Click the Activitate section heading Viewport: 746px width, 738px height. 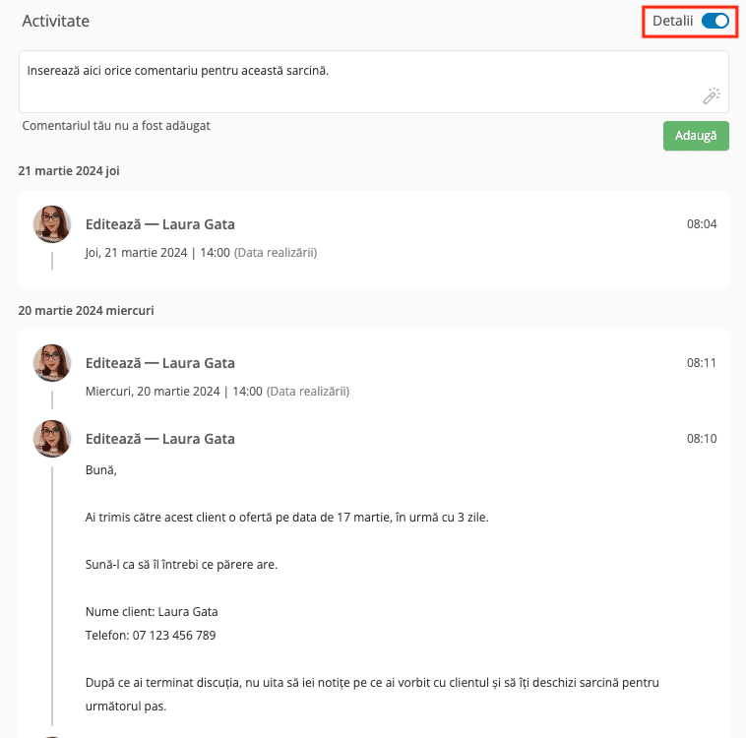(56, 21)
